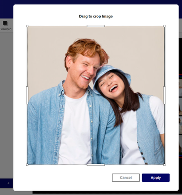Click the plus icon at bottom left
Viewport: 182px width, 195px height.
point(8,183)
